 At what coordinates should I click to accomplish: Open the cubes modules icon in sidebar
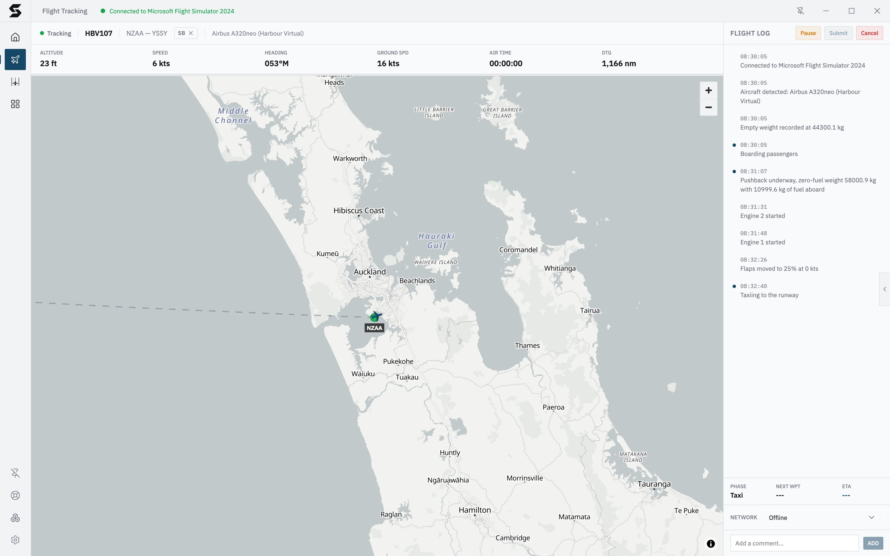[15, 518]
